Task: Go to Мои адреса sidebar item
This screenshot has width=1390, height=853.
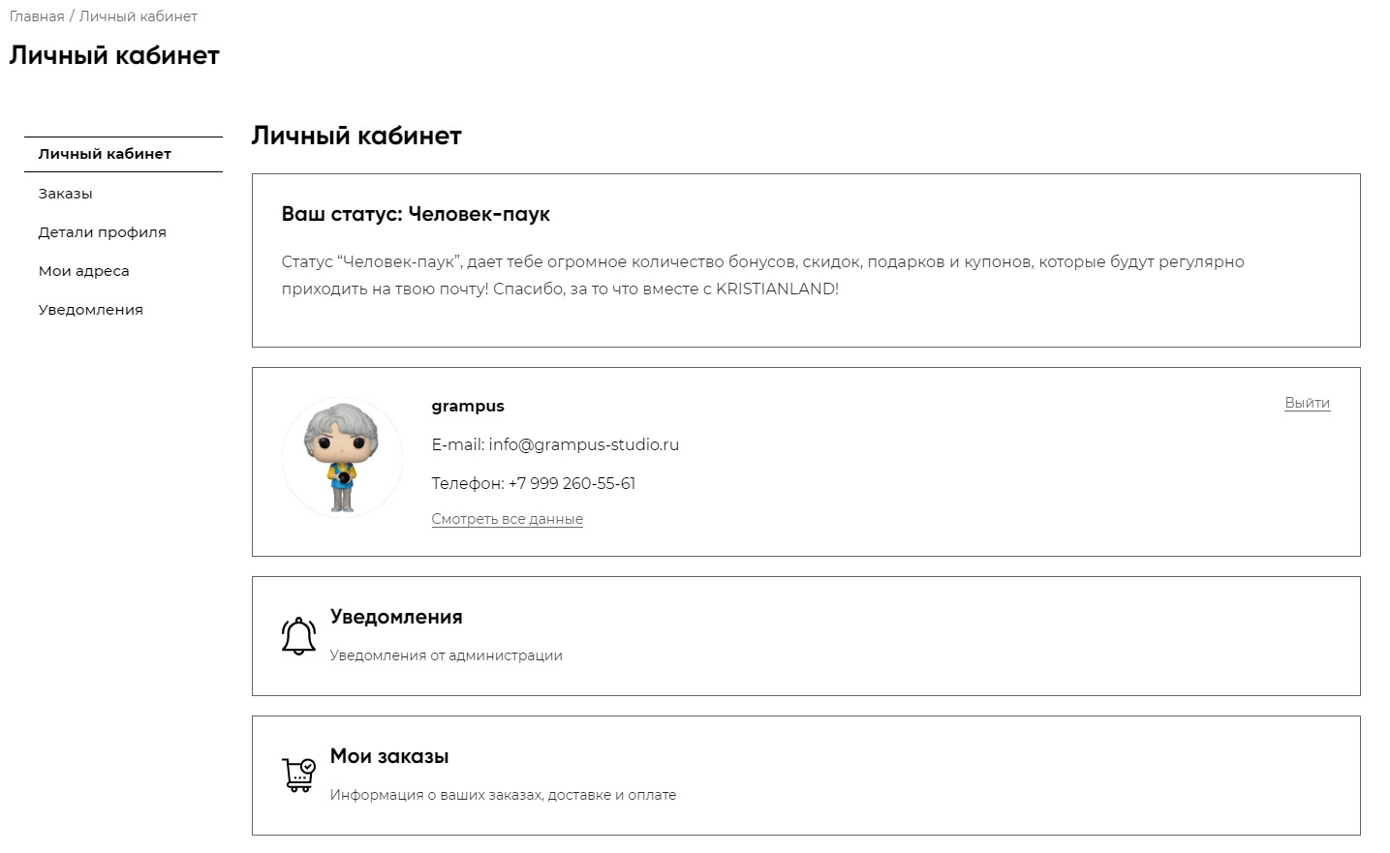Action: (x=83, y=271)
